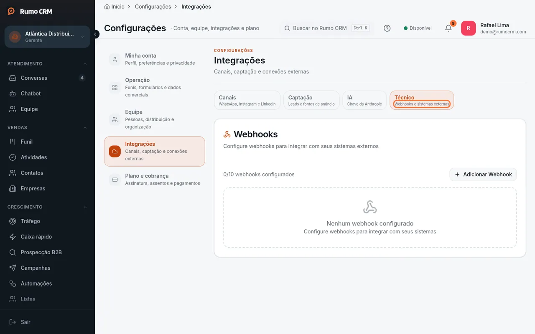Click the Atividades check-circle icon

pos(13,157)
